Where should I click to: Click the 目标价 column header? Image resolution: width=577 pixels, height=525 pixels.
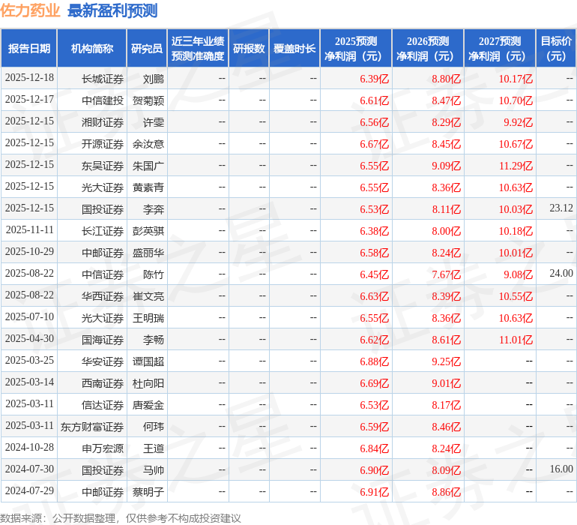556,49
